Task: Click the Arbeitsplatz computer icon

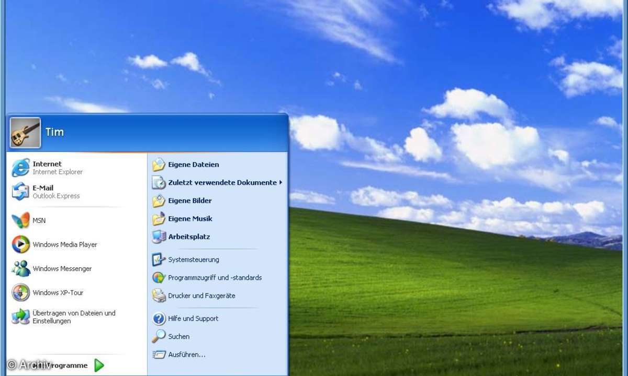Action: tap(159, 237)
